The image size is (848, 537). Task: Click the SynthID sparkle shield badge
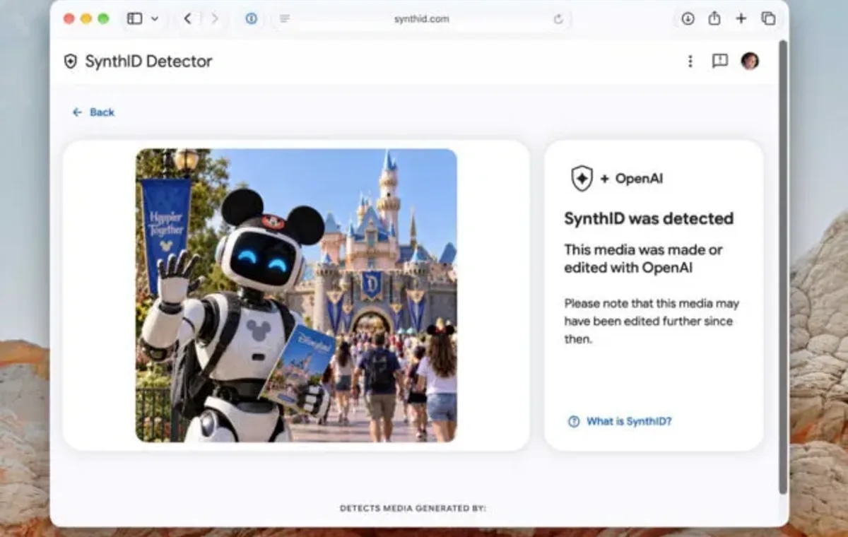point(582,179)
